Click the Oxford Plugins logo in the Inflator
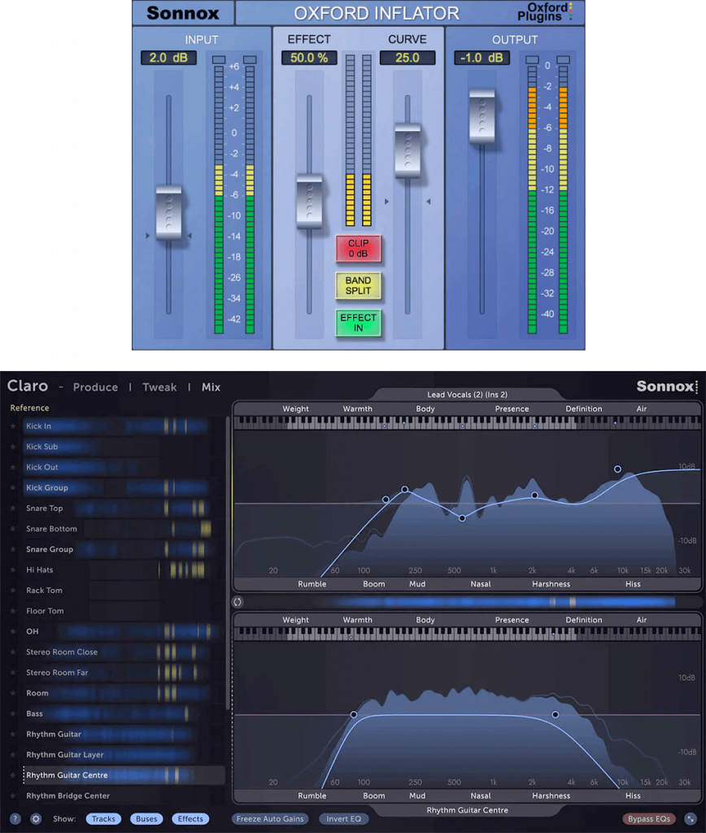The image size is (706, 833). (544, 11)
